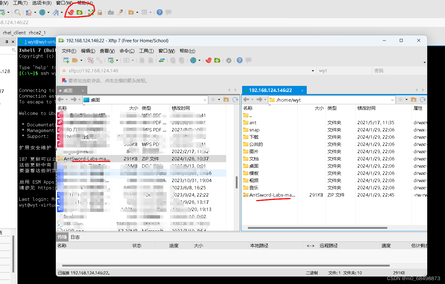Screen dimensions: 445x284
Task: Click the synchronize transfer arrows icon in Xftp
Action: pyautogui.click(x=162, y=60)
